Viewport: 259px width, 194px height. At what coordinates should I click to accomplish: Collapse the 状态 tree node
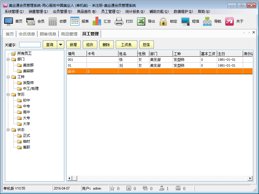8,130
